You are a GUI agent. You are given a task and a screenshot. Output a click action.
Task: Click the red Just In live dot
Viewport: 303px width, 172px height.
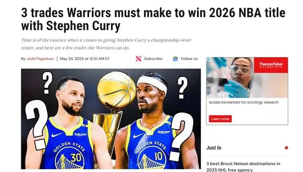(286, 148)
